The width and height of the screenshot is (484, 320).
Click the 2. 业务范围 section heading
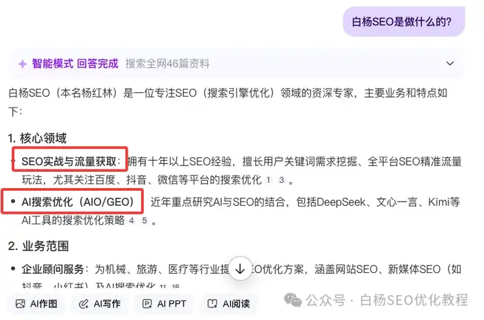point(38,246)
